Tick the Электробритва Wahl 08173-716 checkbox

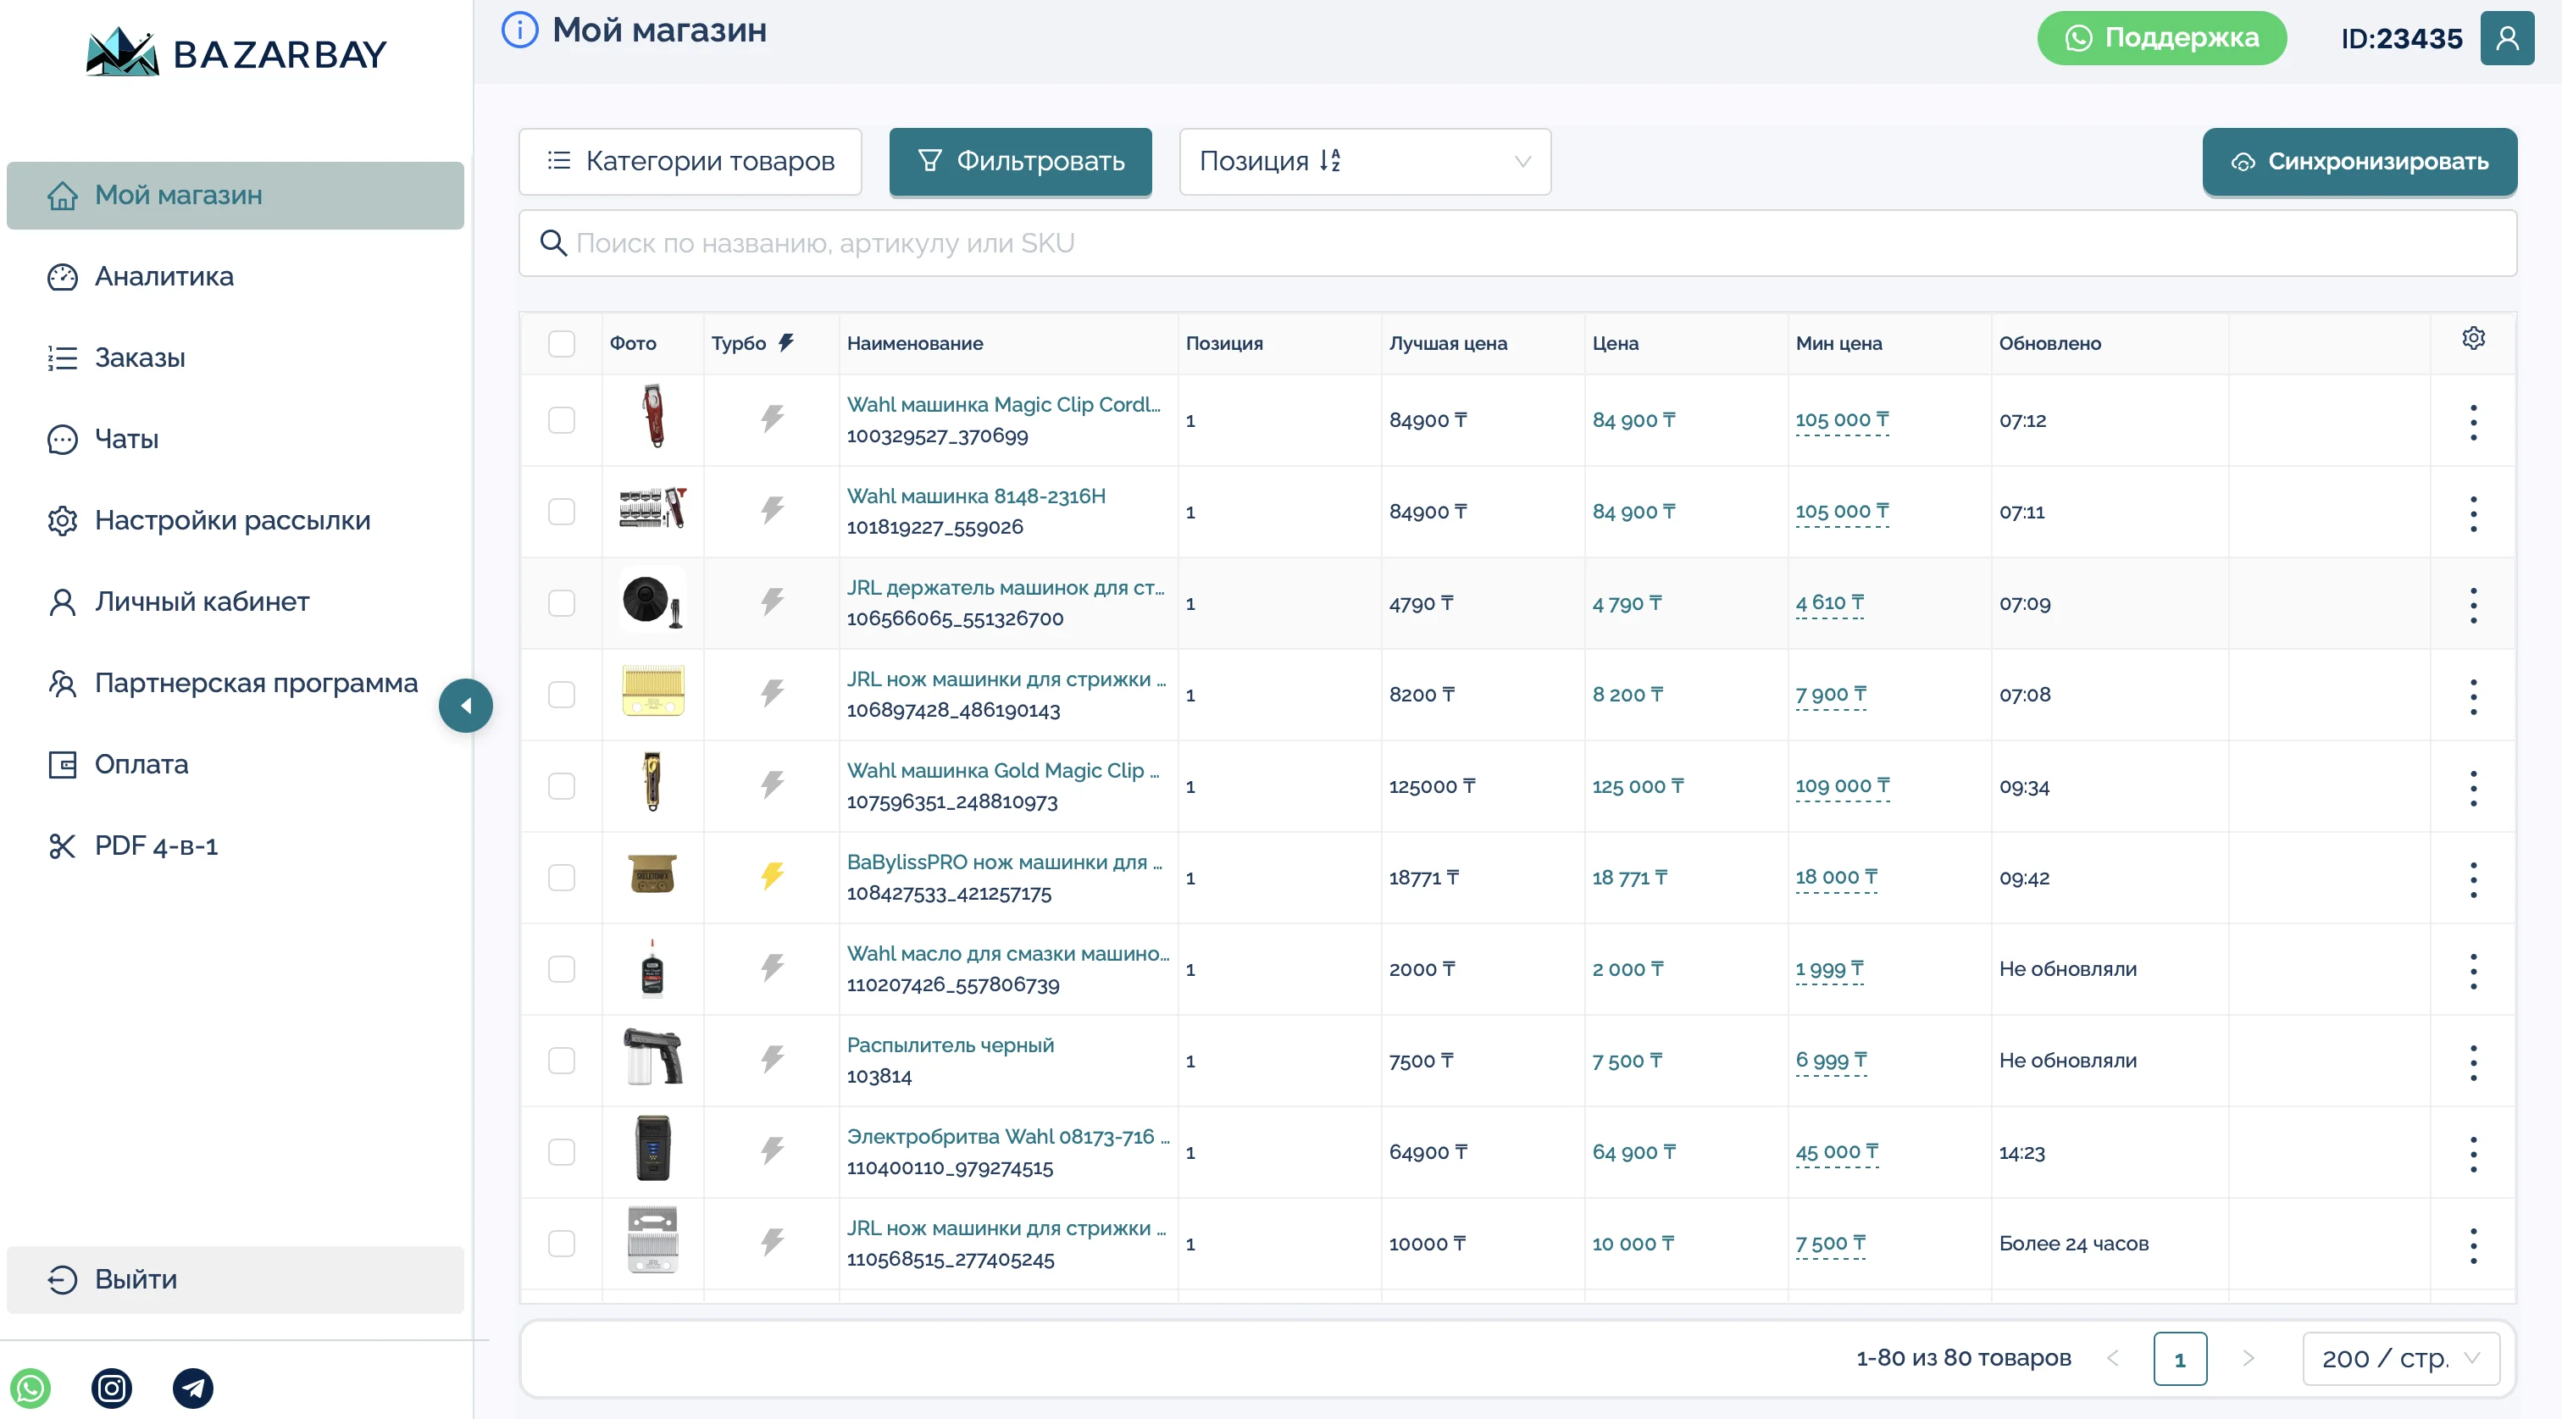[x=562, y=1151]
